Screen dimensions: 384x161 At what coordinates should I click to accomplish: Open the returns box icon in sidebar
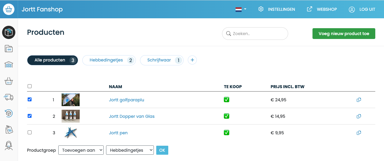tap(9, 113)
